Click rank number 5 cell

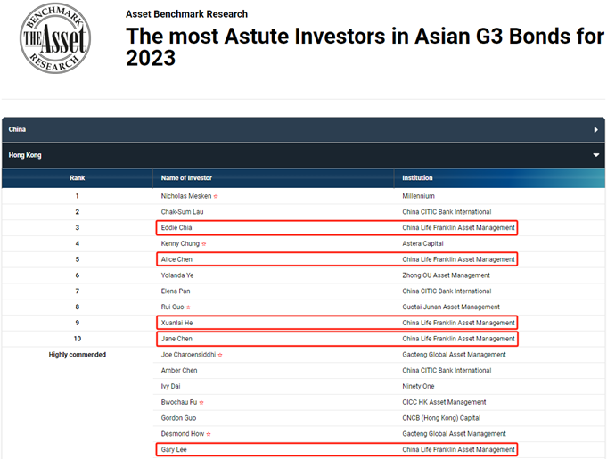tap(77, 259)
